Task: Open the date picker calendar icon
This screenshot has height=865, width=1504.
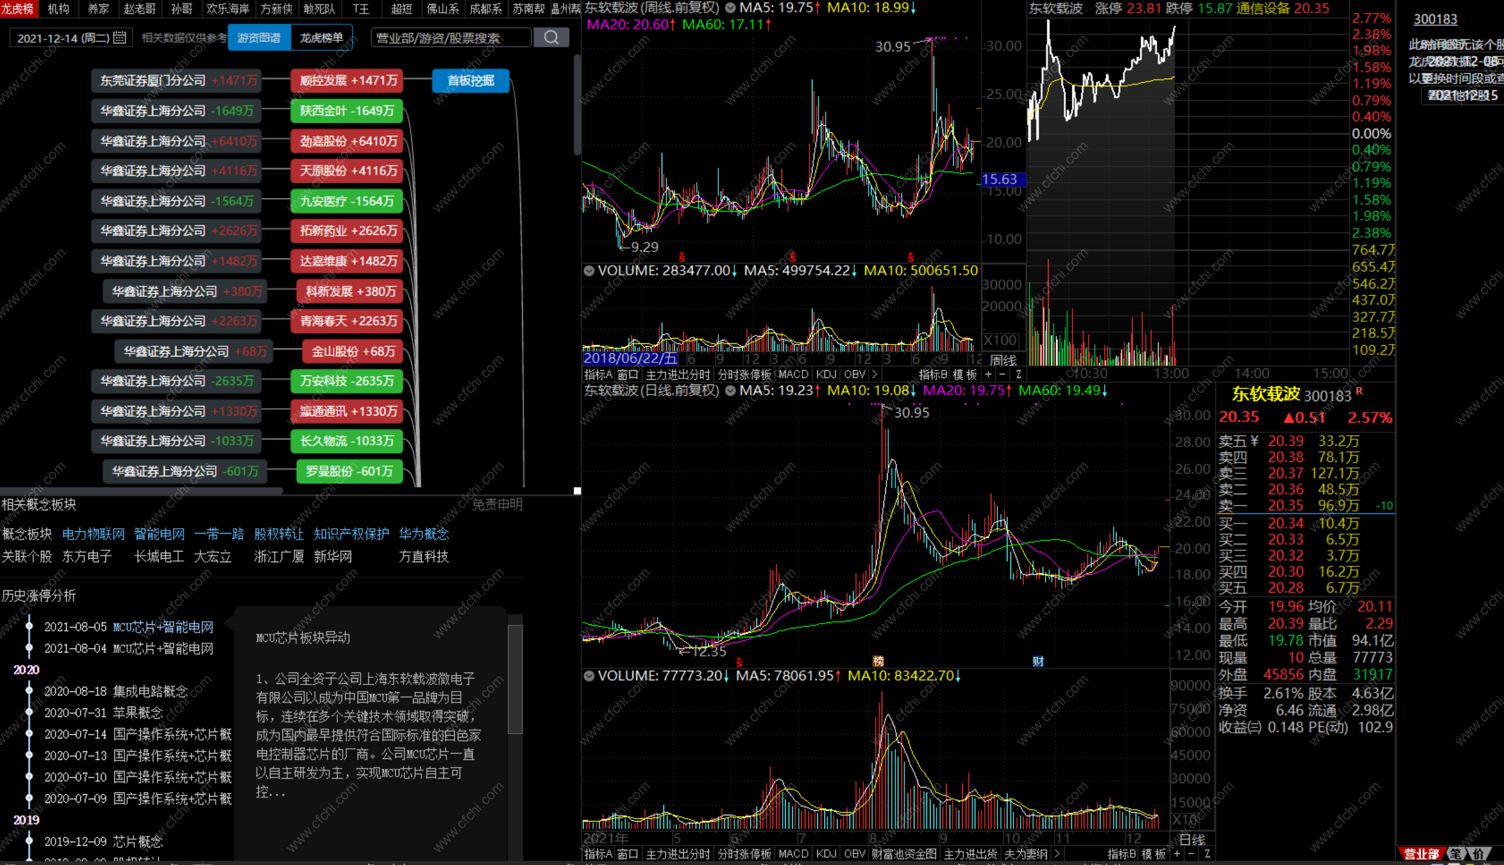Action: [x=120, y=38]
